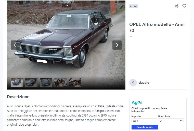Select the first car thumbnail
The image size is (194, 131).
click(17, 83)
